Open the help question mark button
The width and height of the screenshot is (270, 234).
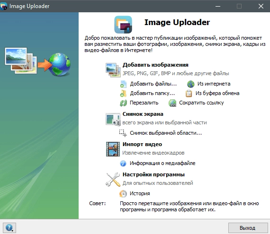pos(9,228)
